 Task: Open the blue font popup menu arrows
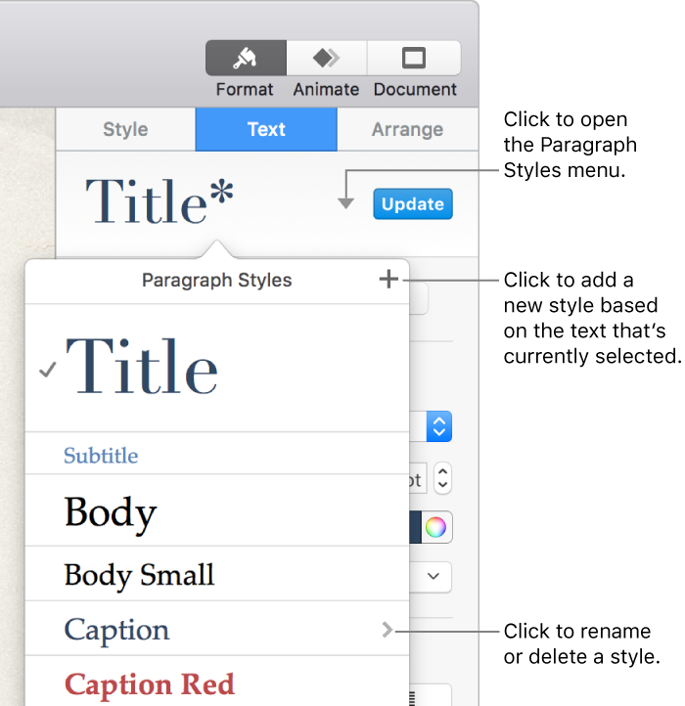[x=439, y=426]
